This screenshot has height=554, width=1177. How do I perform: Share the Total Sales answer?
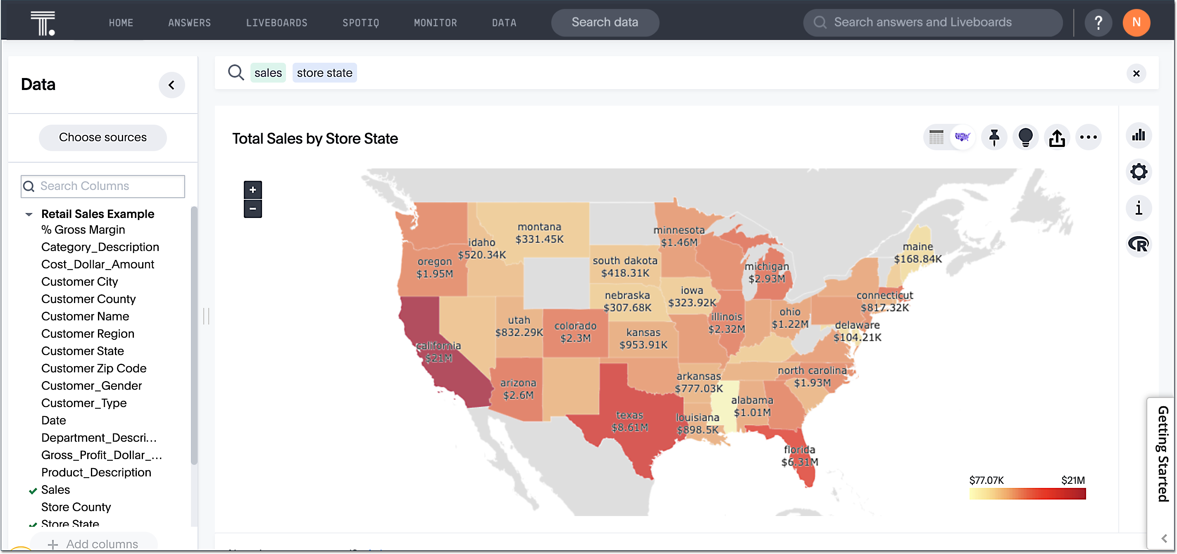click(x=1057, y=137)
